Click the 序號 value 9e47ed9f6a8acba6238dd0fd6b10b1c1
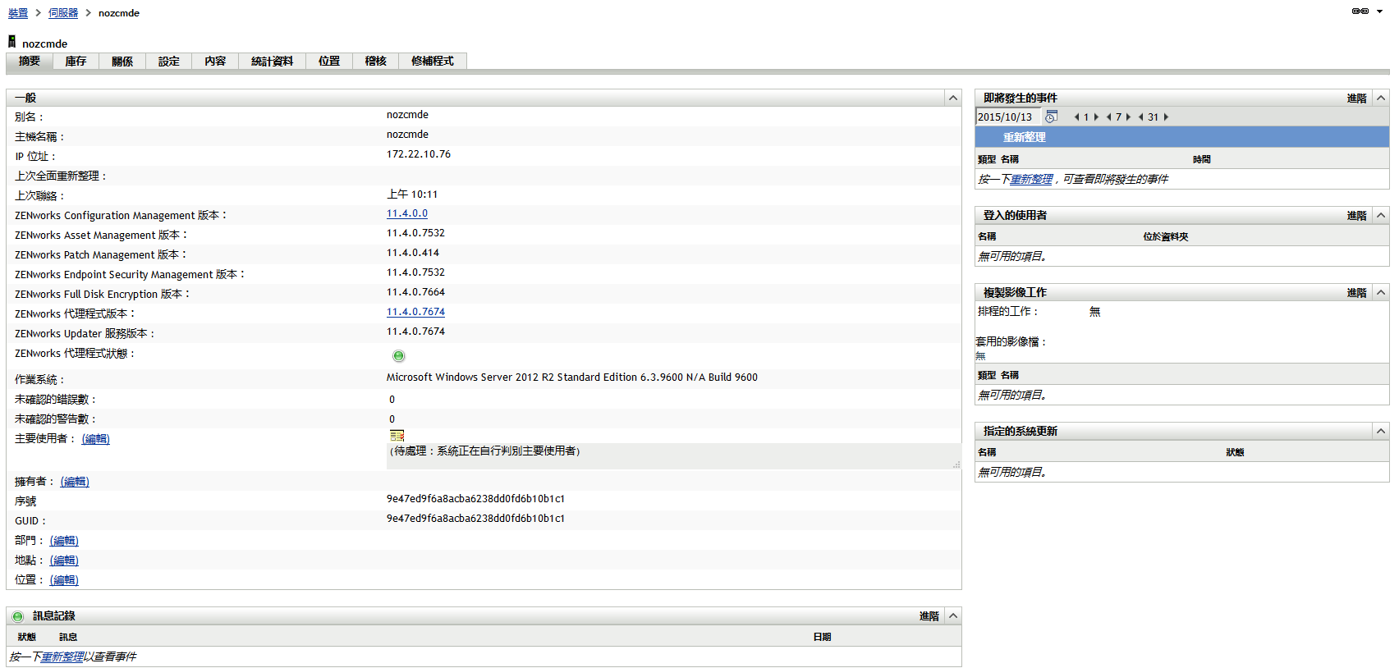Screen dimensions: 1399x668 tap(475, 499)
